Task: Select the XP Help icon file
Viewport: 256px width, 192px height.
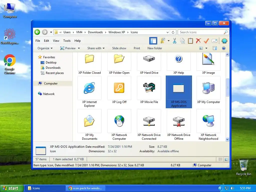Action: (x=178, y=64)
